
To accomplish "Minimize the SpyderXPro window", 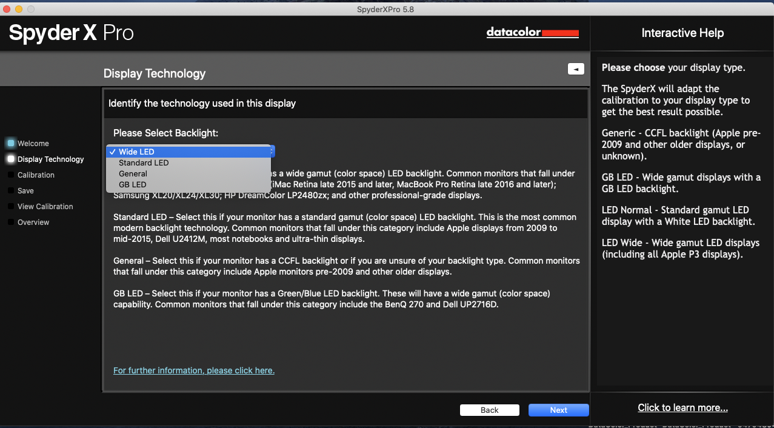I will pyautogui.click(x=19, y=9).
